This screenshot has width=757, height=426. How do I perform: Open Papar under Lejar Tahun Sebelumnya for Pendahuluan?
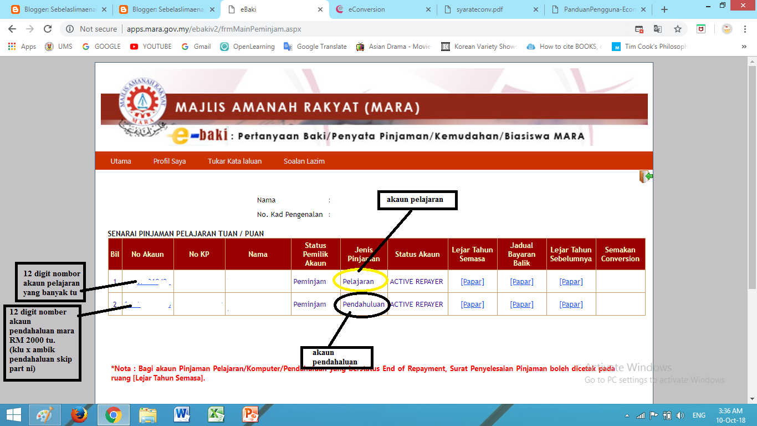tap(571, 305)
